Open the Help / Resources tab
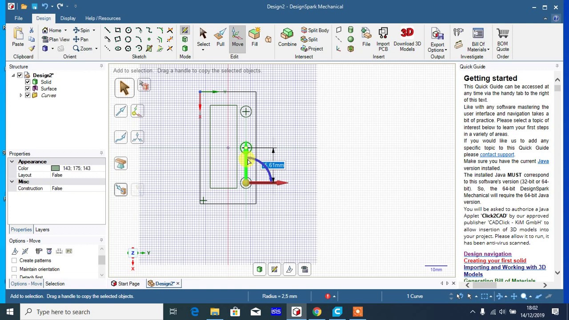 (103, 18)
